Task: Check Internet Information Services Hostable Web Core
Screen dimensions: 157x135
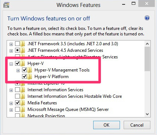Action: point(17,96)
